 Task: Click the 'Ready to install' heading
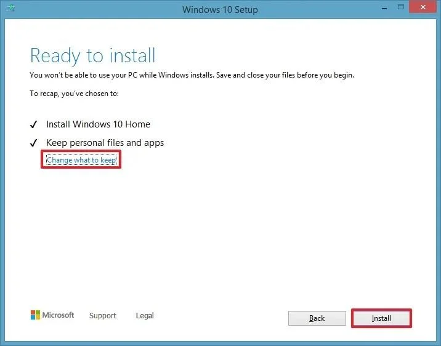[x=92, y=55]
